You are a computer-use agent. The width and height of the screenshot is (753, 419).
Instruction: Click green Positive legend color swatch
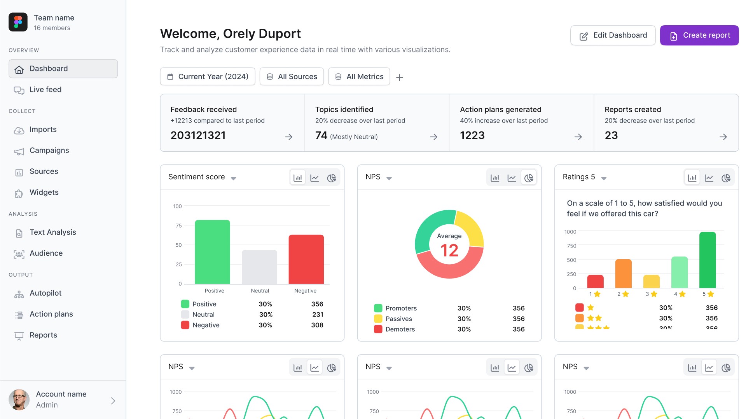pos(185,304)
